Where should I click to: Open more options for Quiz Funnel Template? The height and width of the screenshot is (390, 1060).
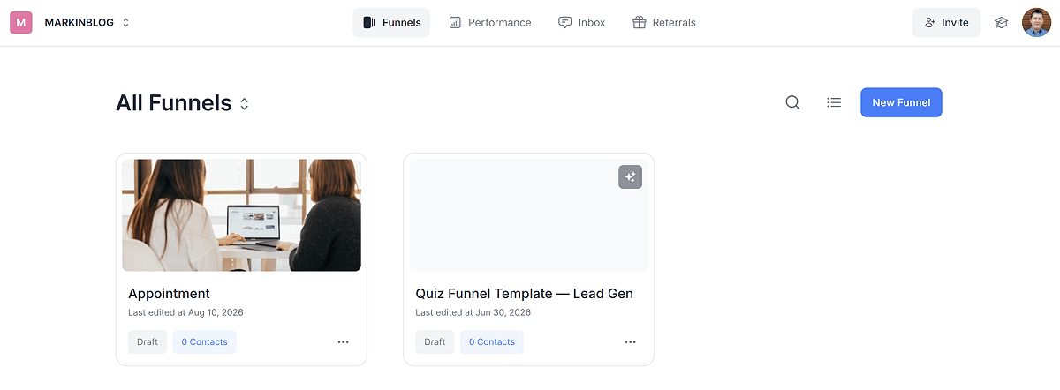pos(630,342)
